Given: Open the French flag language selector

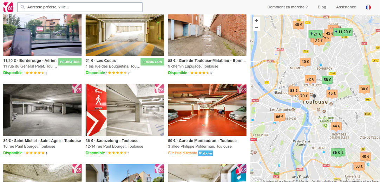Looking at the screenshot, I should pos(368,7).
